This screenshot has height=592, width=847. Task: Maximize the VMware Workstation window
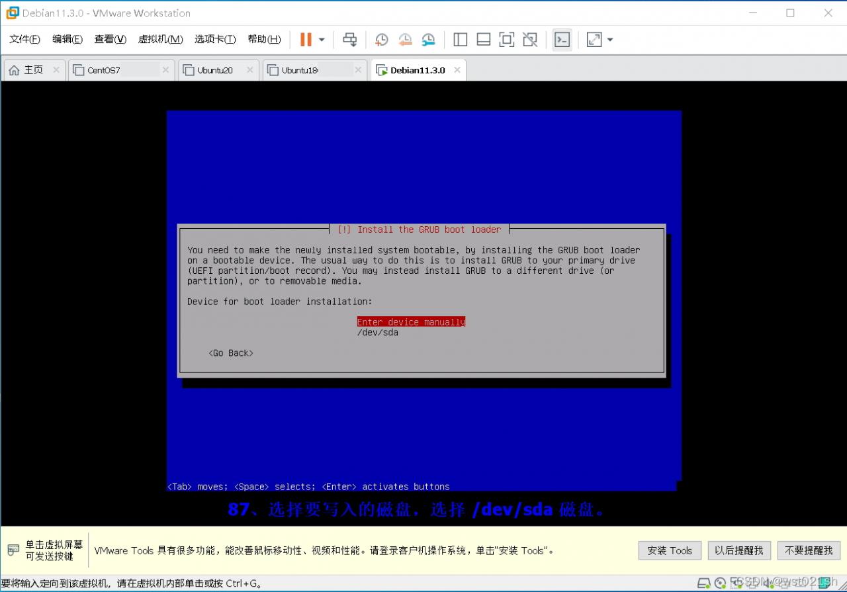coord(790,13)
